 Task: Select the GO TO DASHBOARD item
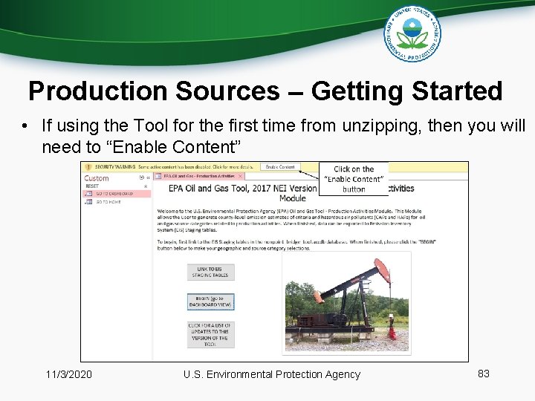click(117, 194)
